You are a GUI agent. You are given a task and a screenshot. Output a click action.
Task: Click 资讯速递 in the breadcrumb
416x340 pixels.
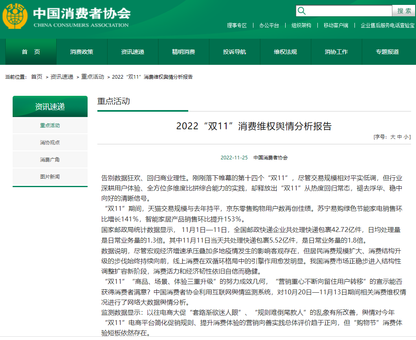(x=62, y=77)
